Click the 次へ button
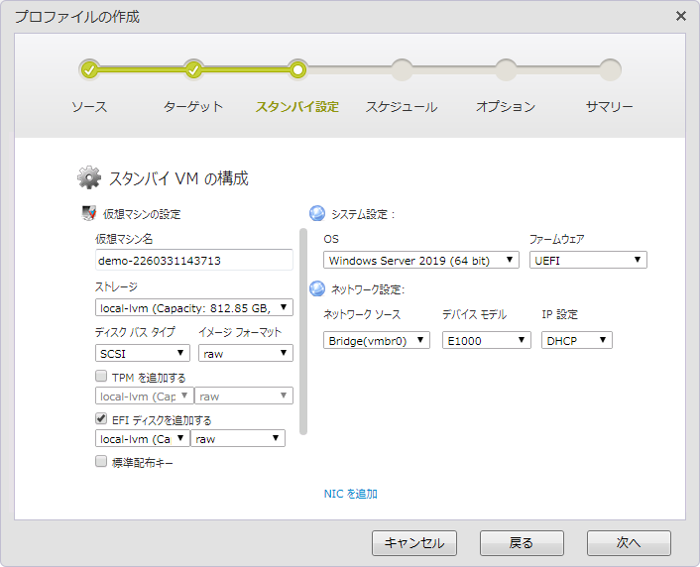The image size is (700, 567). (x=629, y=543)
